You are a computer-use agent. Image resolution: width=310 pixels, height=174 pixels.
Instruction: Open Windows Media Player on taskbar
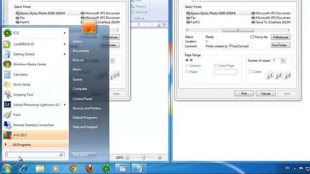(56, 169)
